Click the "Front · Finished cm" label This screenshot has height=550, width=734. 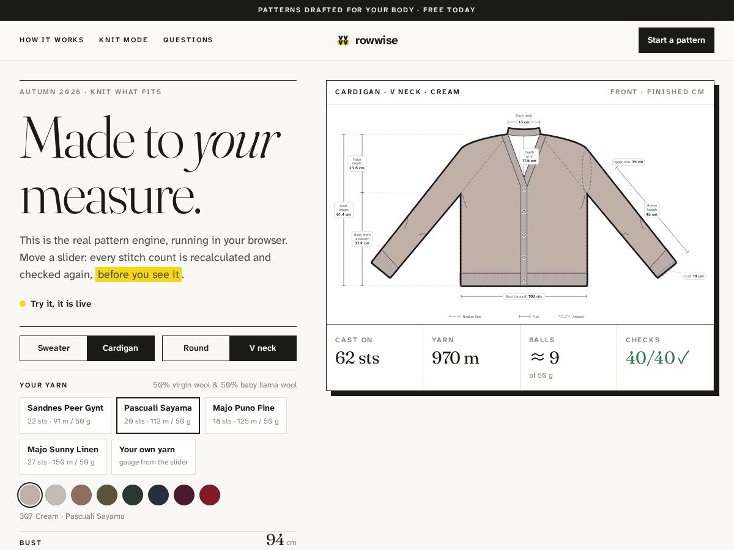(658, 92)
